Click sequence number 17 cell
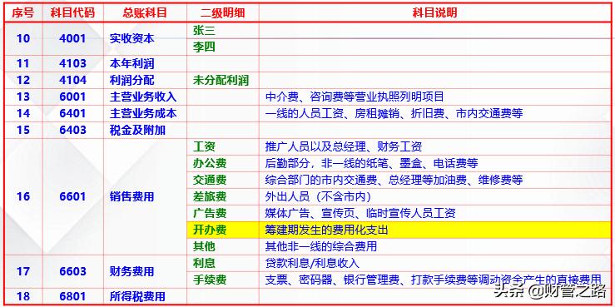 [x=22, y=271]
